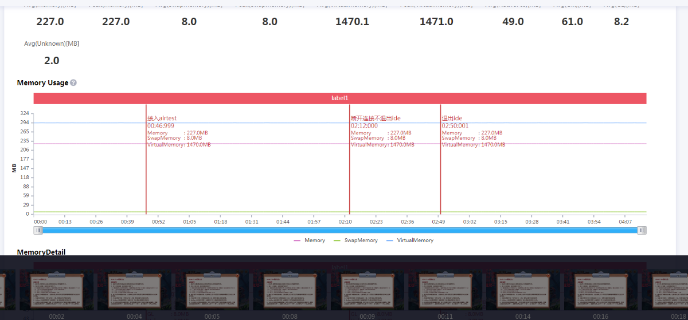Screen dimensions: 688x320
Task: Click the Memory Usage section heading
Action: 42,83
